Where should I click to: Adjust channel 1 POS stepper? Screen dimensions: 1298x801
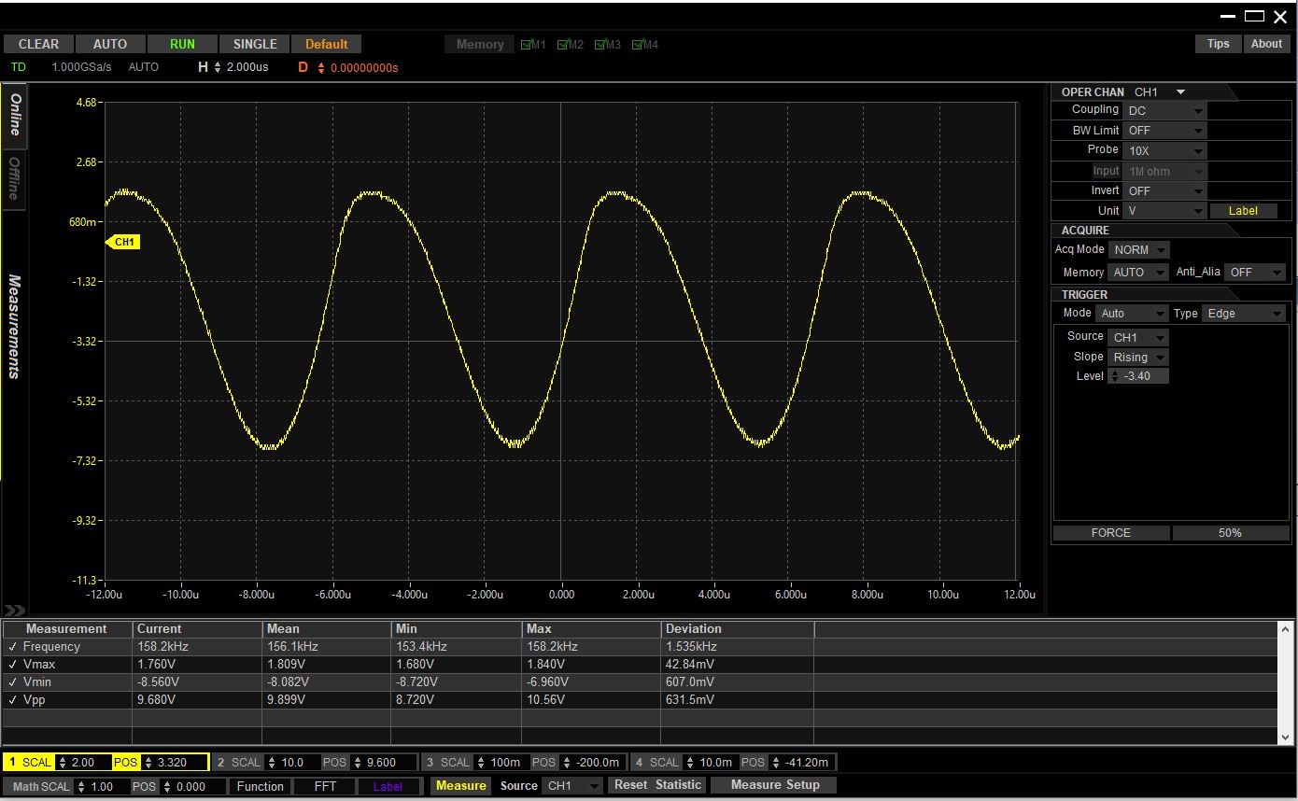148,763
